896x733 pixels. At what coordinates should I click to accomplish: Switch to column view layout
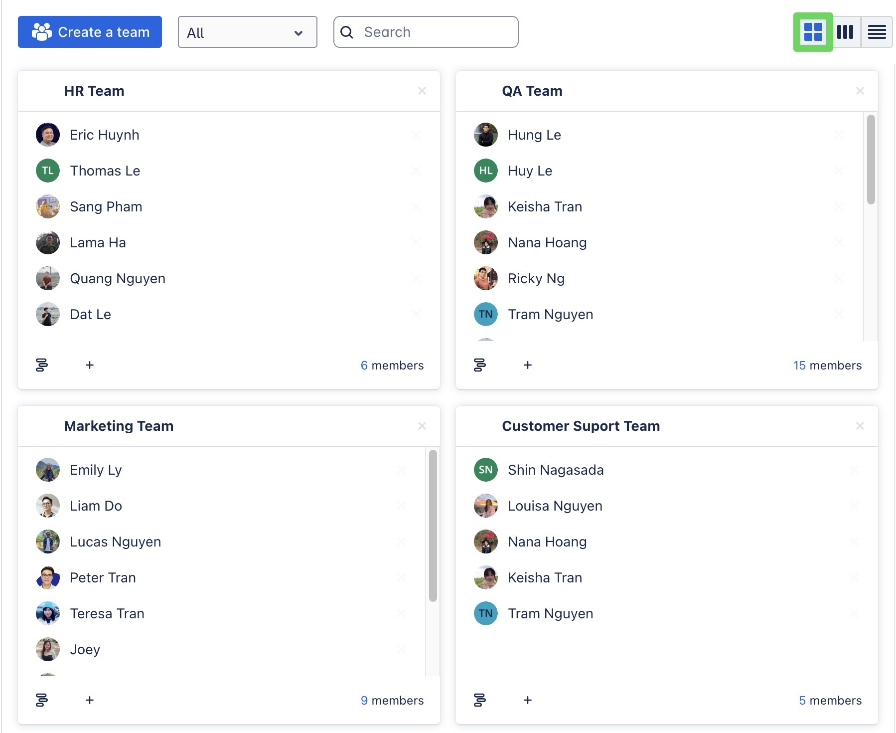[x=845, y=32]
